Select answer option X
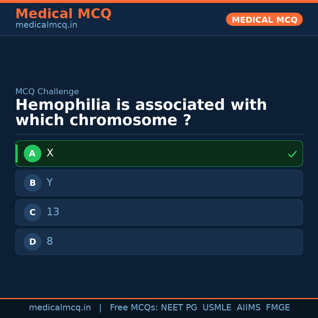This screenshot has height=318, width=318. pyautogui.click(x=159, y=153)
